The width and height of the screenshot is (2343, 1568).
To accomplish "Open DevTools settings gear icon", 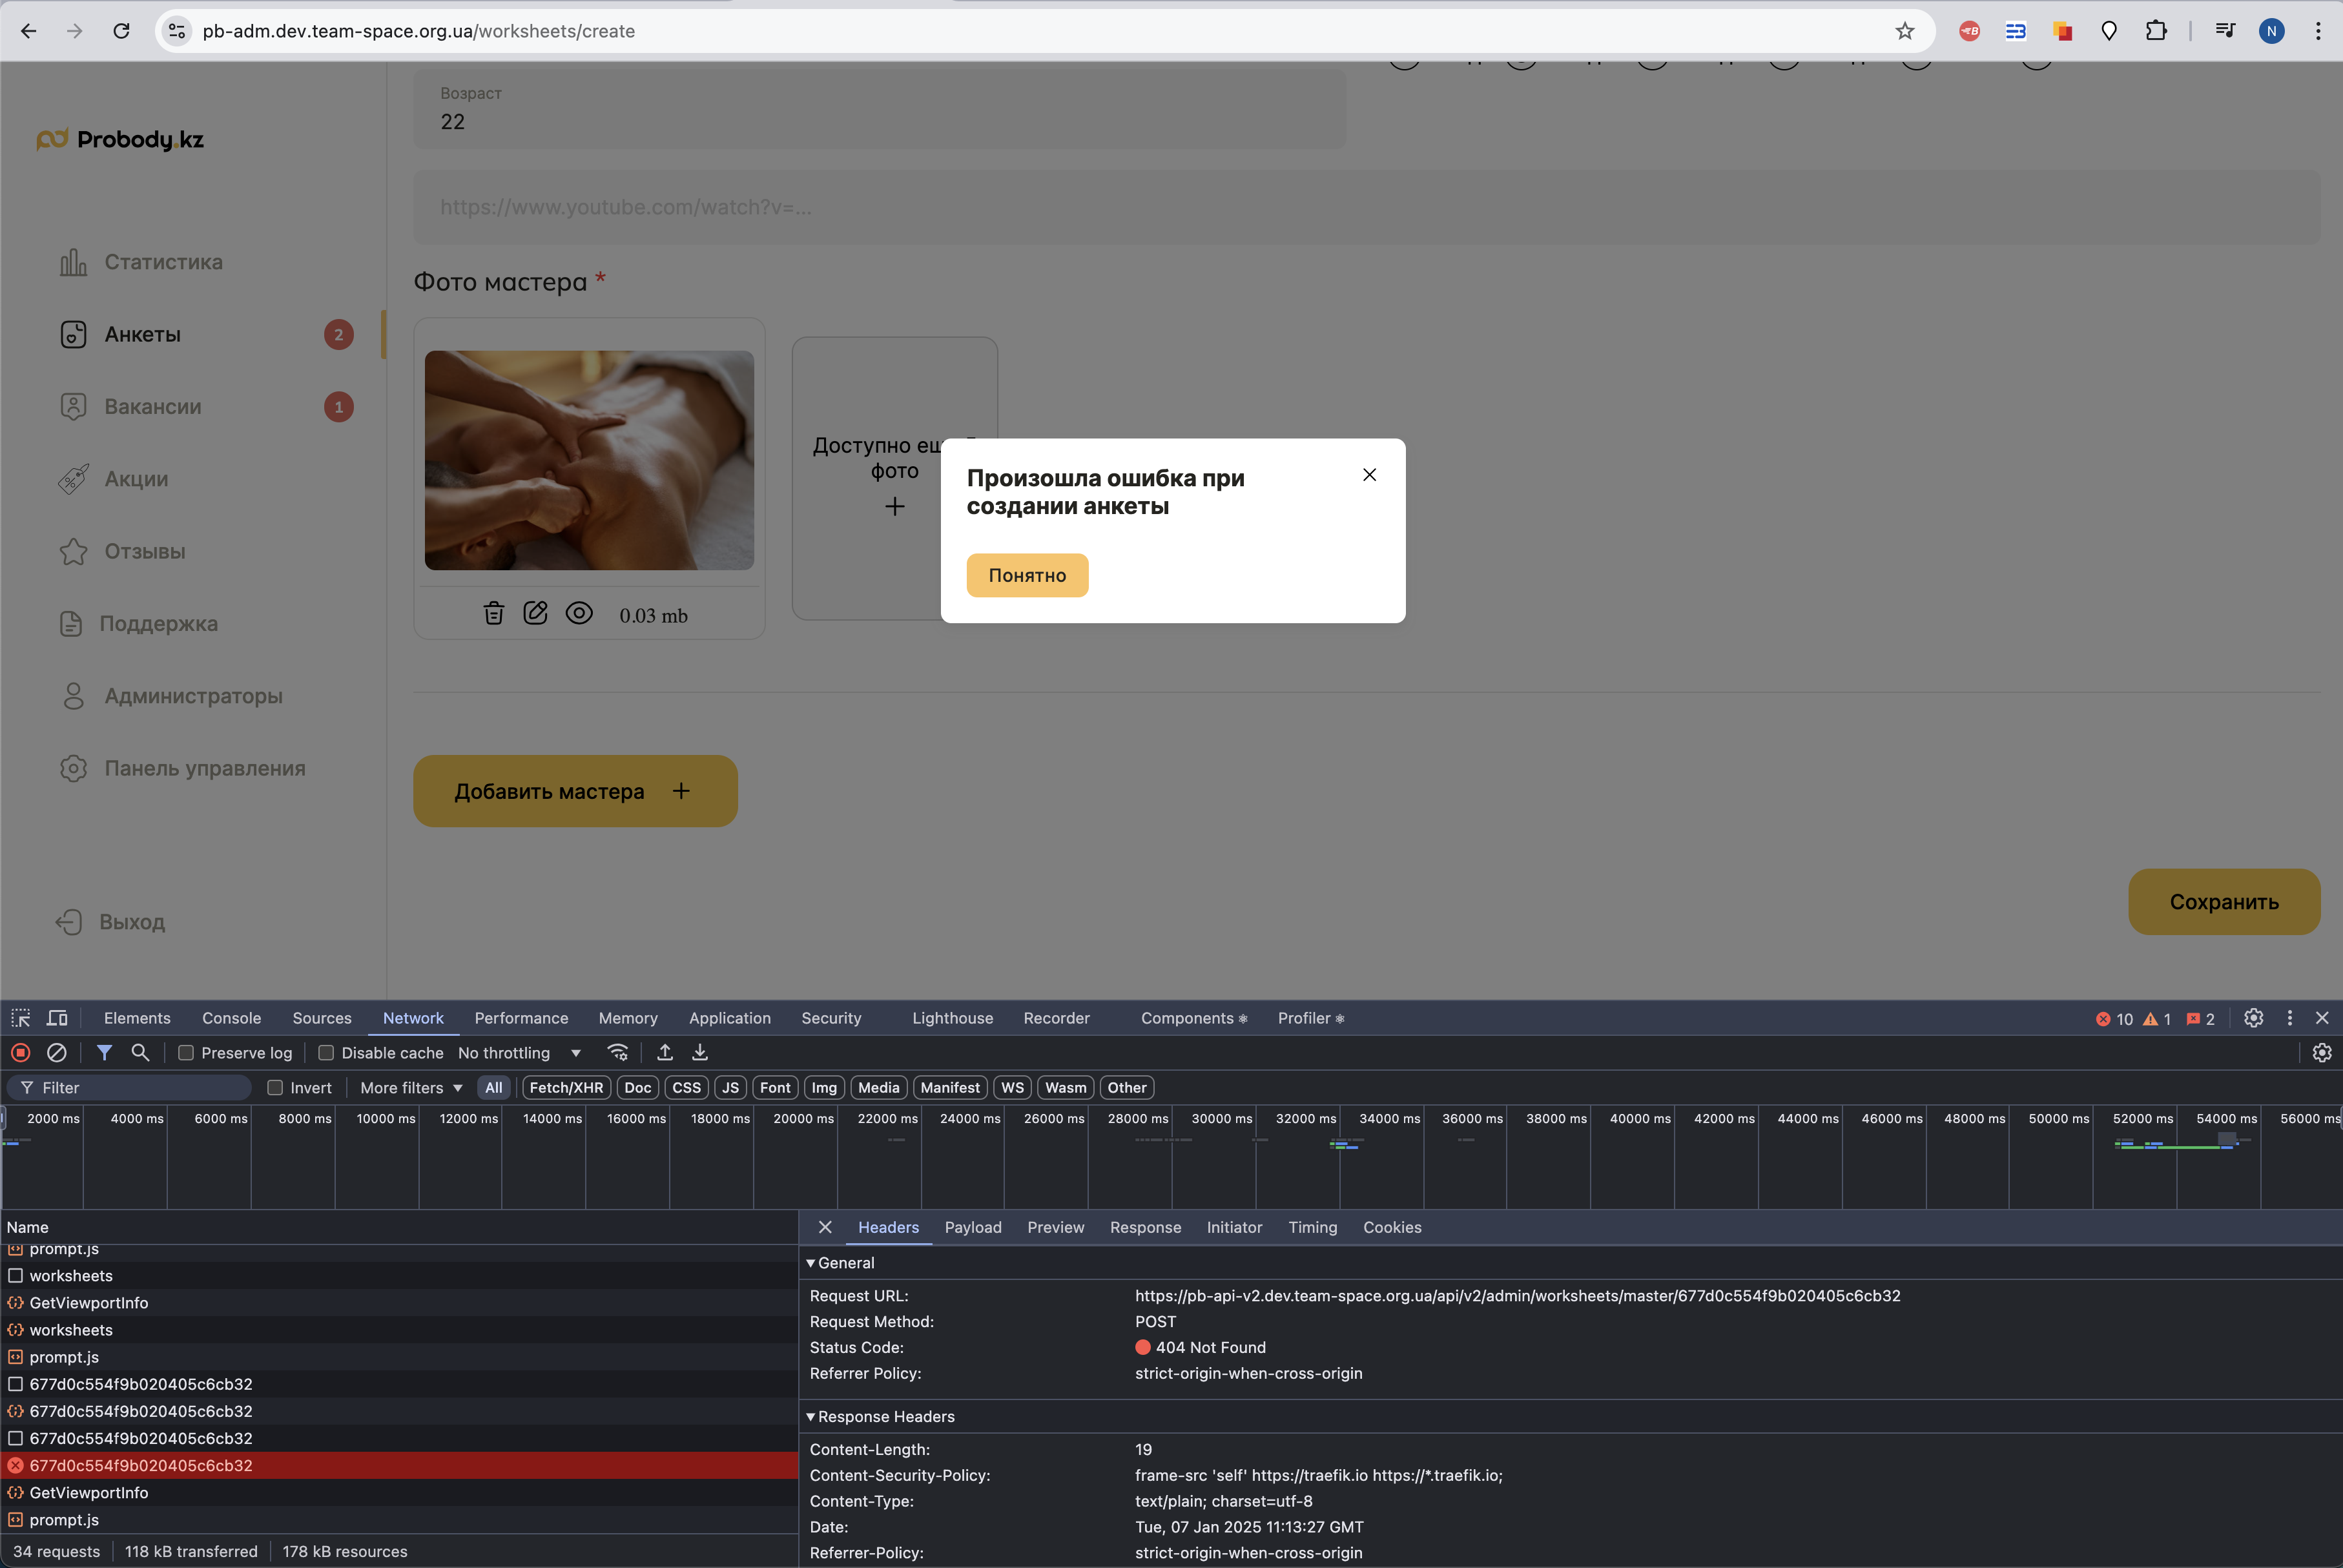I will [x=2253, y=1018].
